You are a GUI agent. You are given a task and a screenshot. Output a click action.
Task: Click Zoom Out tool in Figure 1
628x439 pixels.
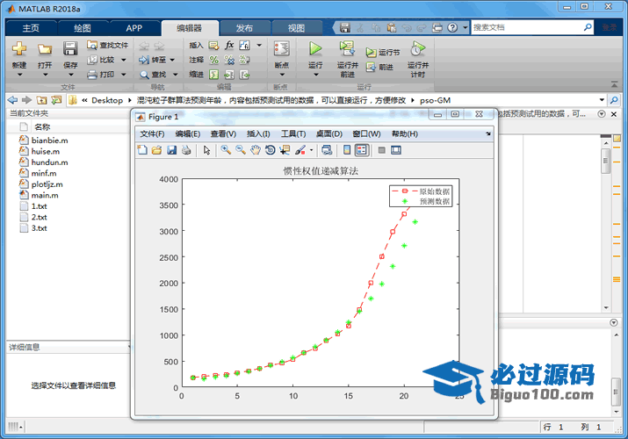[241, 150]
